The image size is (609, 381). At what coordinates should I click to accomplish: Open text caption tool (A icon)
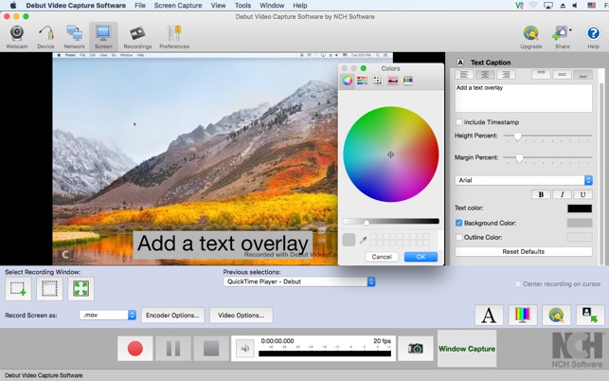[x=489, y=315]
